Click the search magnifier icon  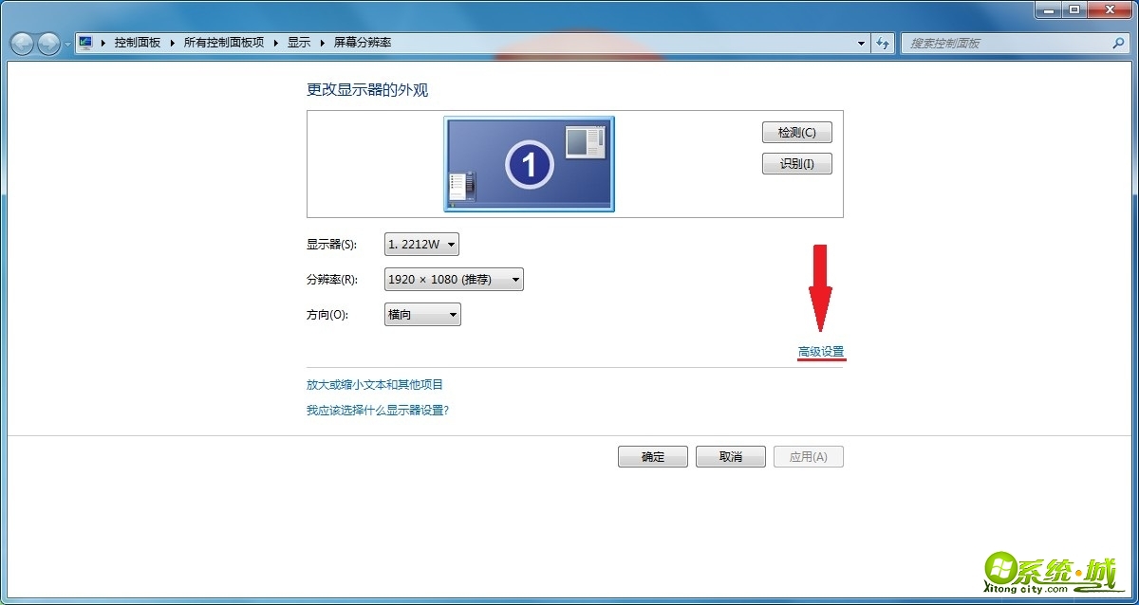click(x=1118, y=43)
